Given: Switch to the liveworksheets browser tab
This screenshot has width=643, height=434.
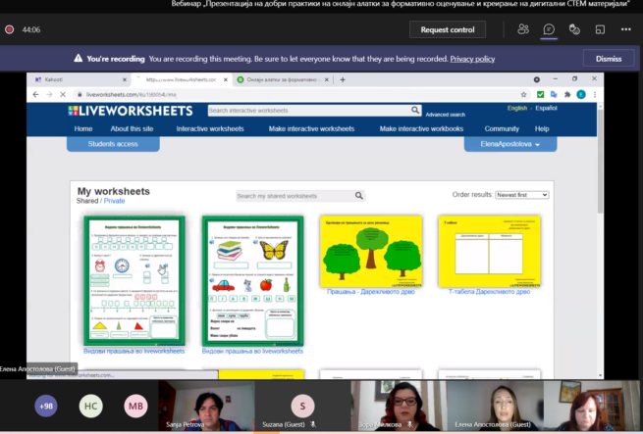Looking at the screenshot, I should point(181,79).
